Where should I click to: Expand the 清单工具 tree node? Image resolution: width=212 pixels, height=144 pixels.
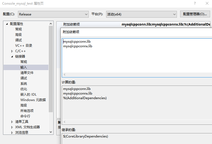click(x=12, y=122)
